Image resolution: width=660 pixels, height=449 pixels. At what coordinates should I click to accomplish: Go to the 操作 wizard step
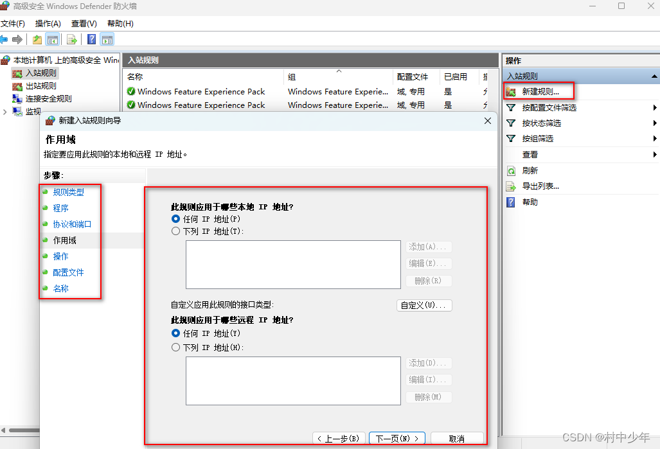point(60,256)
